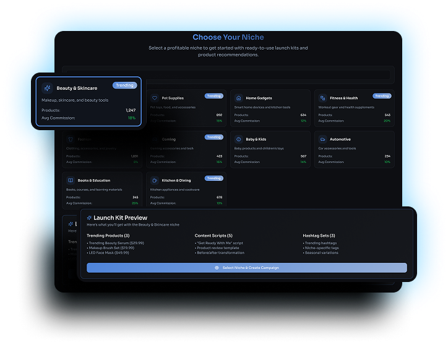Click the Trending badge on Kitchen & Dining
448x344 pixels.
click(x=213, y=178)
